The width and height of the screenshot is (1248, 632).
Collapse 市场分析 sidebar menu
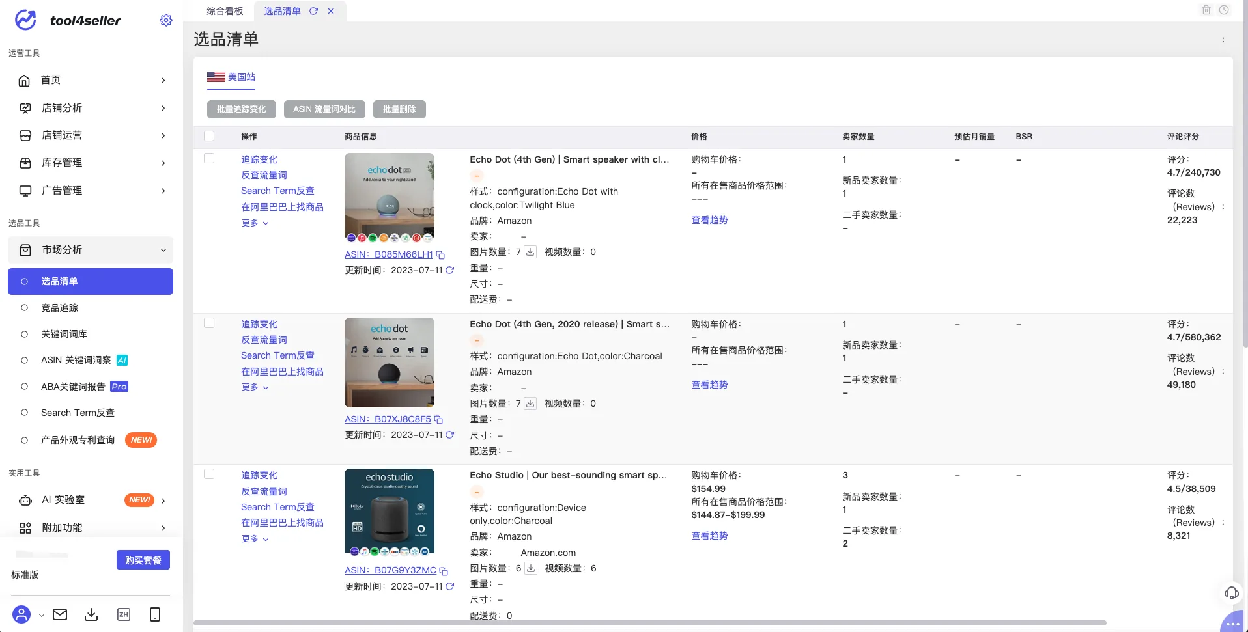91,250
